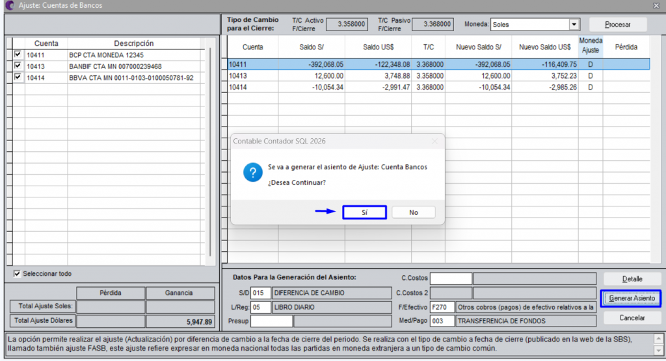
Task: Close the Ajuste Cuentas de Bancos window
Action: [656, 5]
